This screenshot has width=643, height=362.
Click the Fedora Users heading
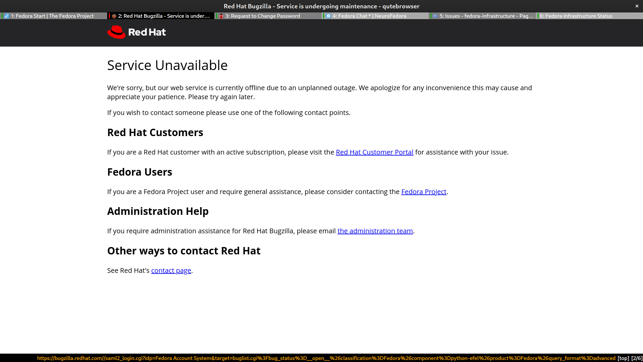[x=140, y=172]
